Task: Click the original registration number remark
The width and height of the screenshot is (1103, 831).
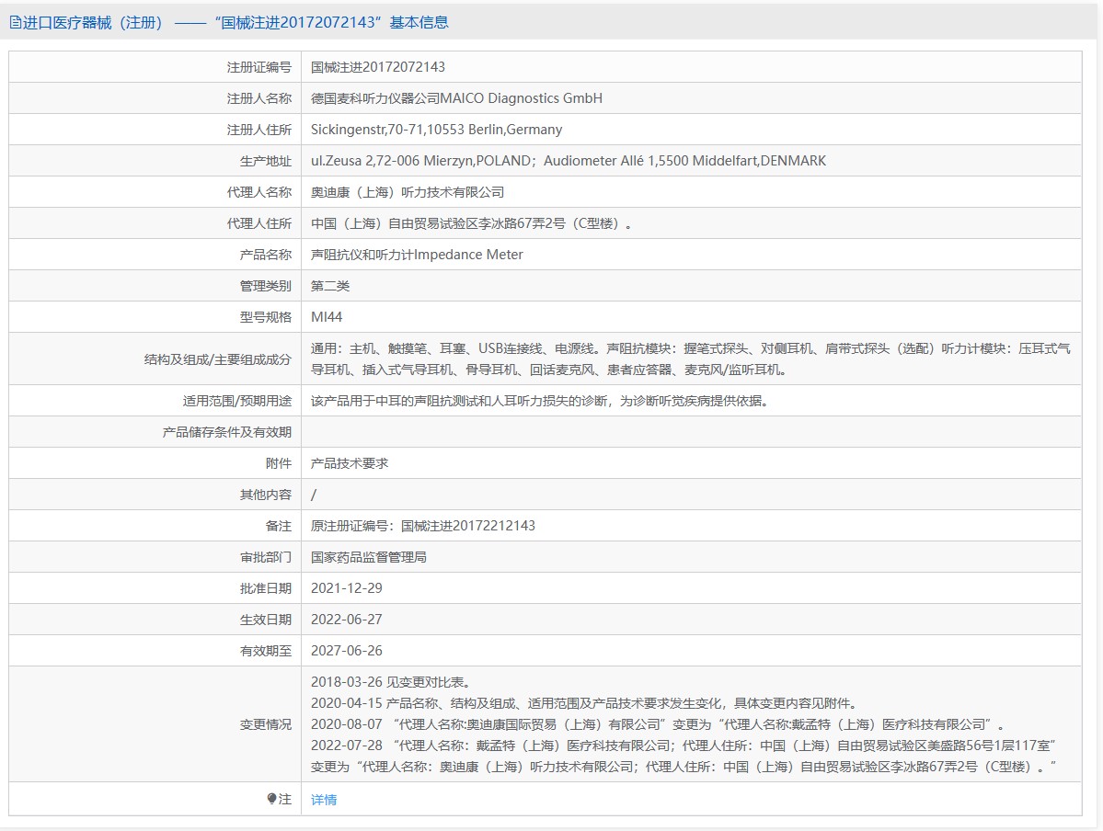Action: (x=423, y=526)
